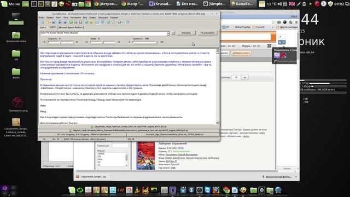Viewport: 350px width, 197px height.
Task: Switch to the Жанр Chrome window in the panel
Action: pos(133,4)
